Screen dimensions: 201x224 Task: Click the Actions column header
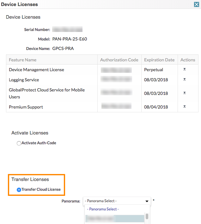coord(188,60)
